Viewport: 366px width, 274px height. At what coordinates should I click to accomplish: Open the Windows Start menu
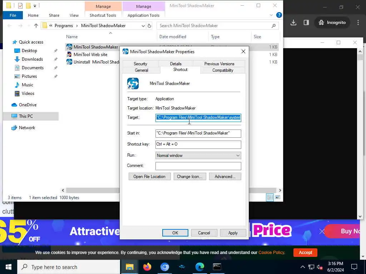(9, 267)
